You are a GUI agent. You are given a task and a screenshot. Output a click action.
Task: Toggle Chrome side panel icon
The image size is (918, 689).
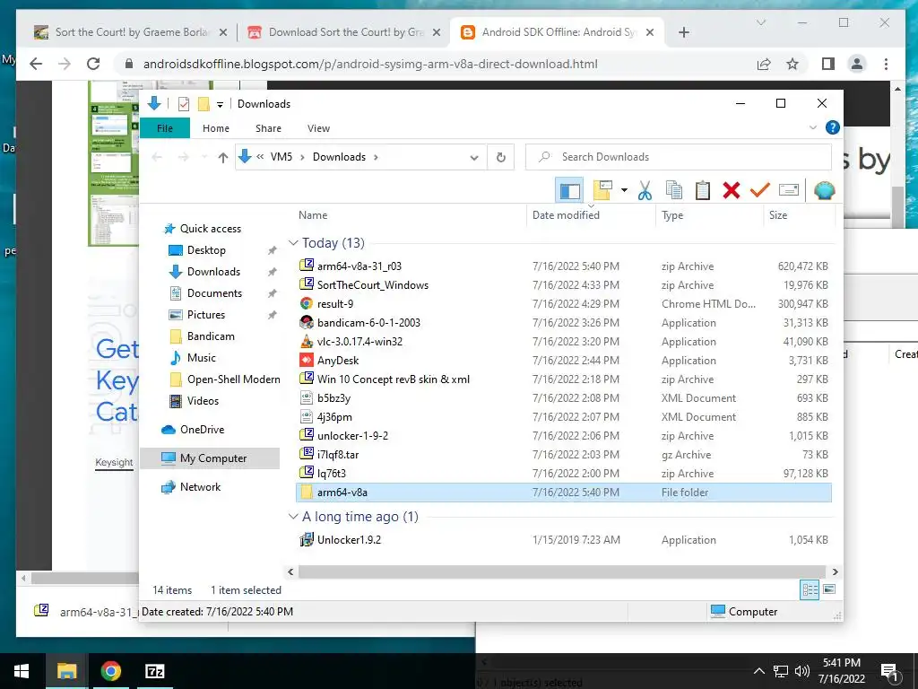coord(827,64)
